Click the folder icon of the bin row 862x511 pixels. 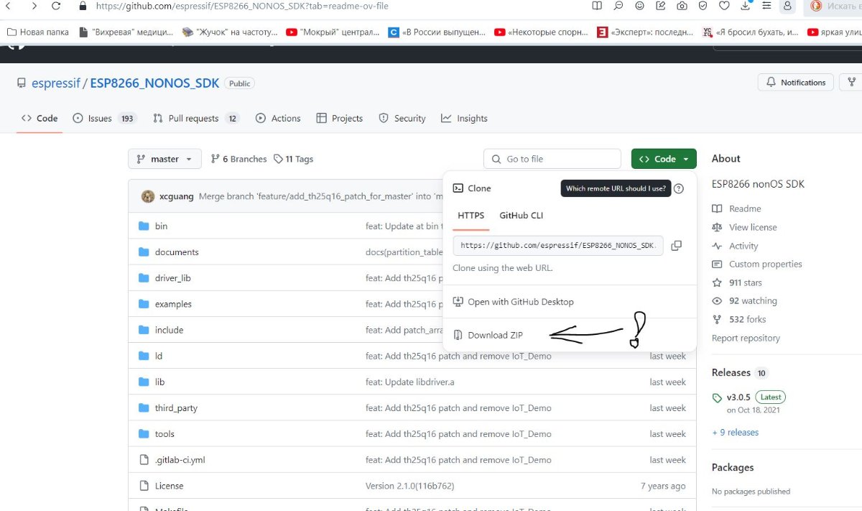[143, 226]
